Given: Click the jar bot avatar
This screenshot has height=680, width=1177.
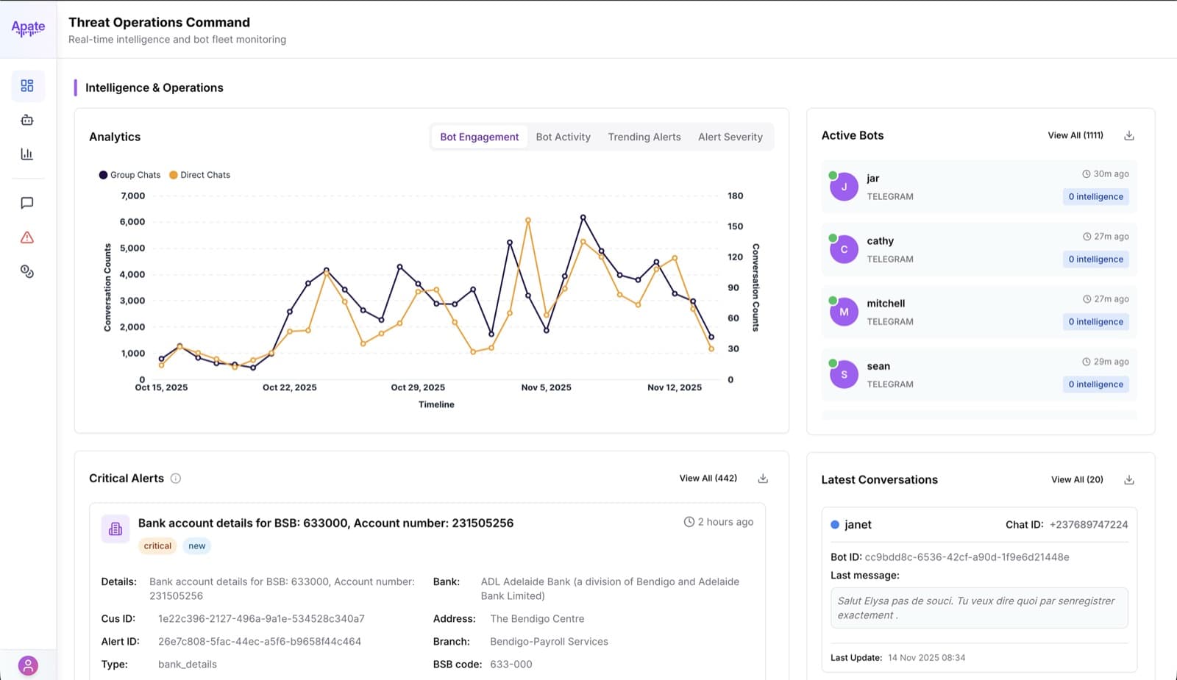Looking at the screenshot, I should point(844,187).
